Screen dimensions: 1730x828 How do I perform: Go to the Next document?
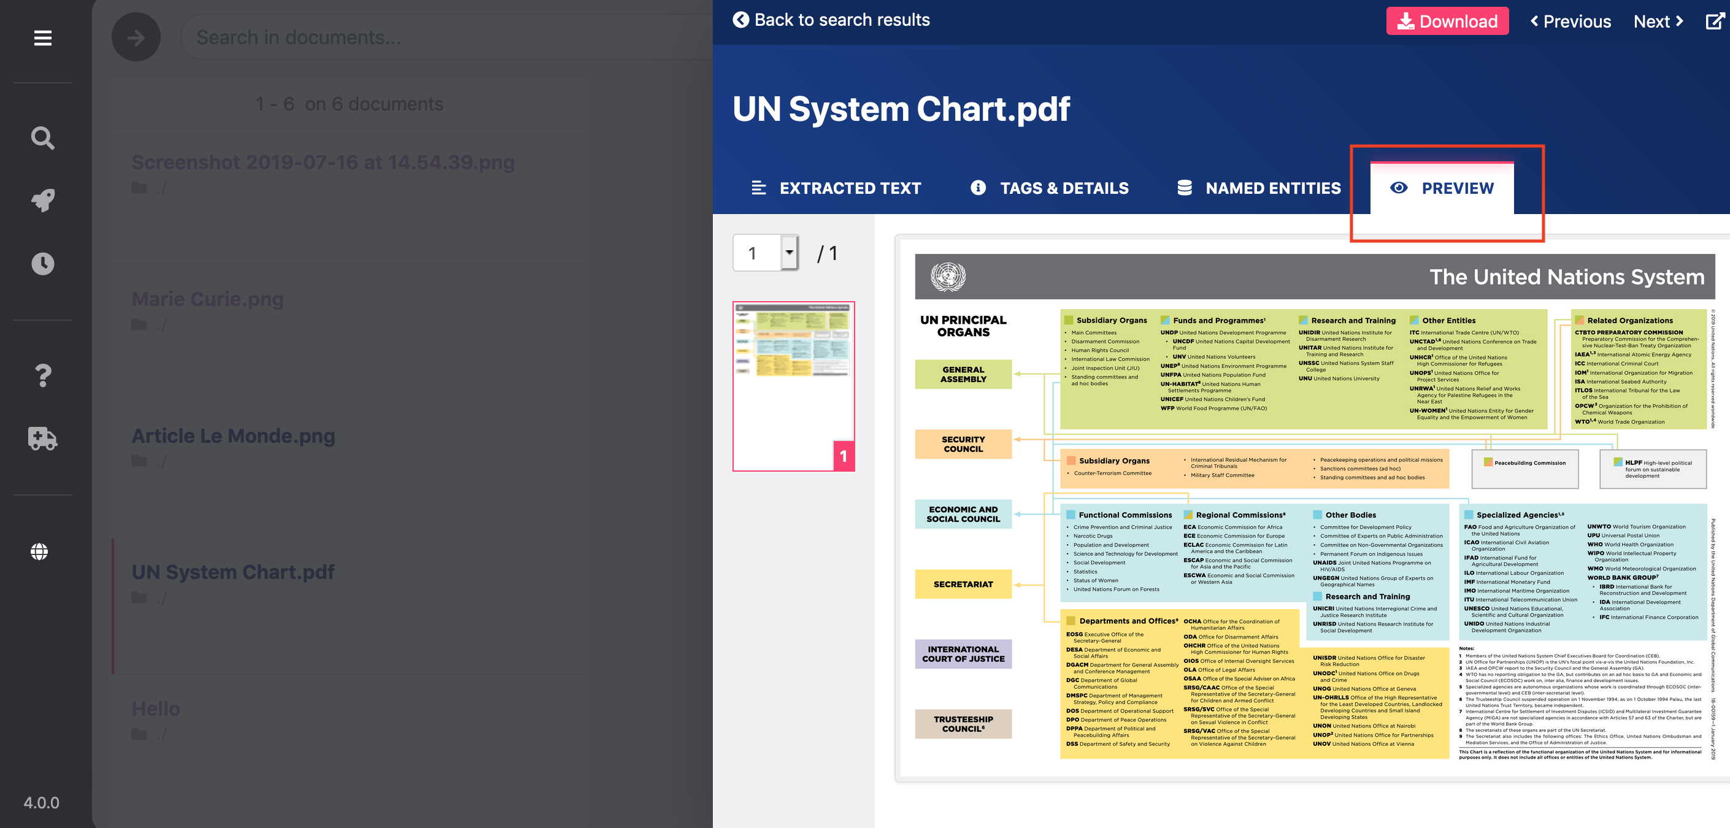[1658, 21]
